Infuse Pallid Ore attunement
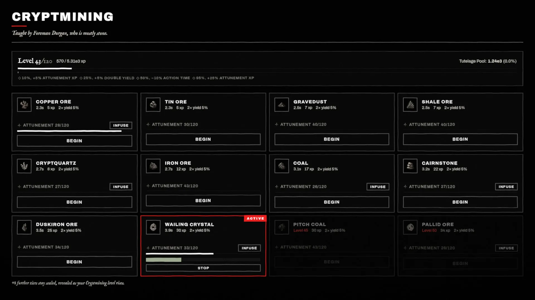Viewport: 535px width, 300px height. 506,248
